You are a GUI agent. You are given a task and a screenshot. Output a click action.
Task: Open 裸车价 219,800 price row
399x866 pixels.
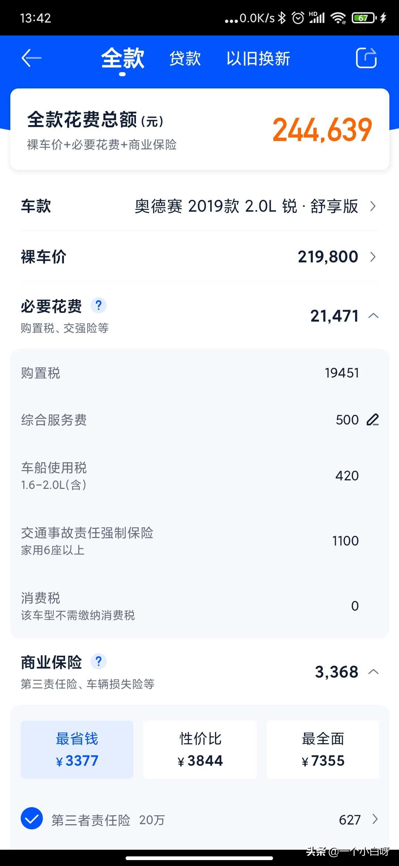pos(199,256)
